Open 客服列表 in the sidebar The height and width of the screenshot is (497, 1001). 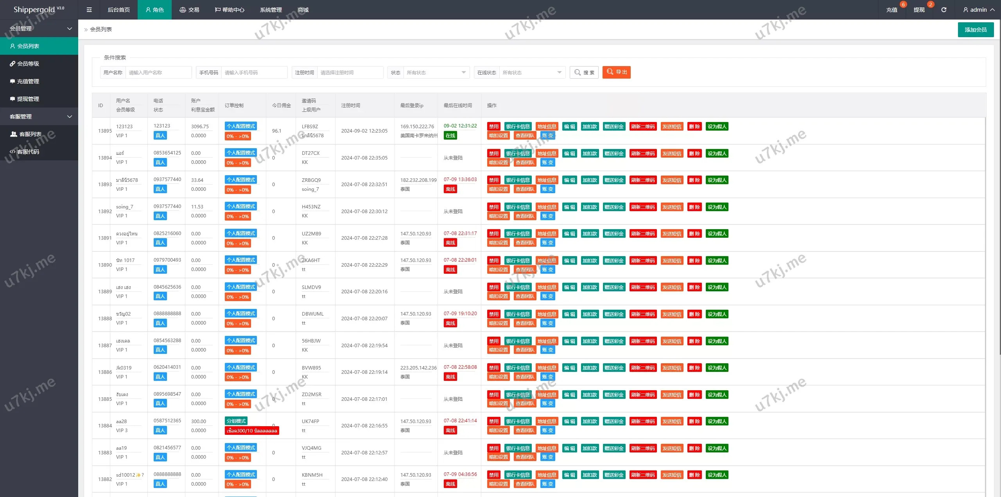[30, 134]
